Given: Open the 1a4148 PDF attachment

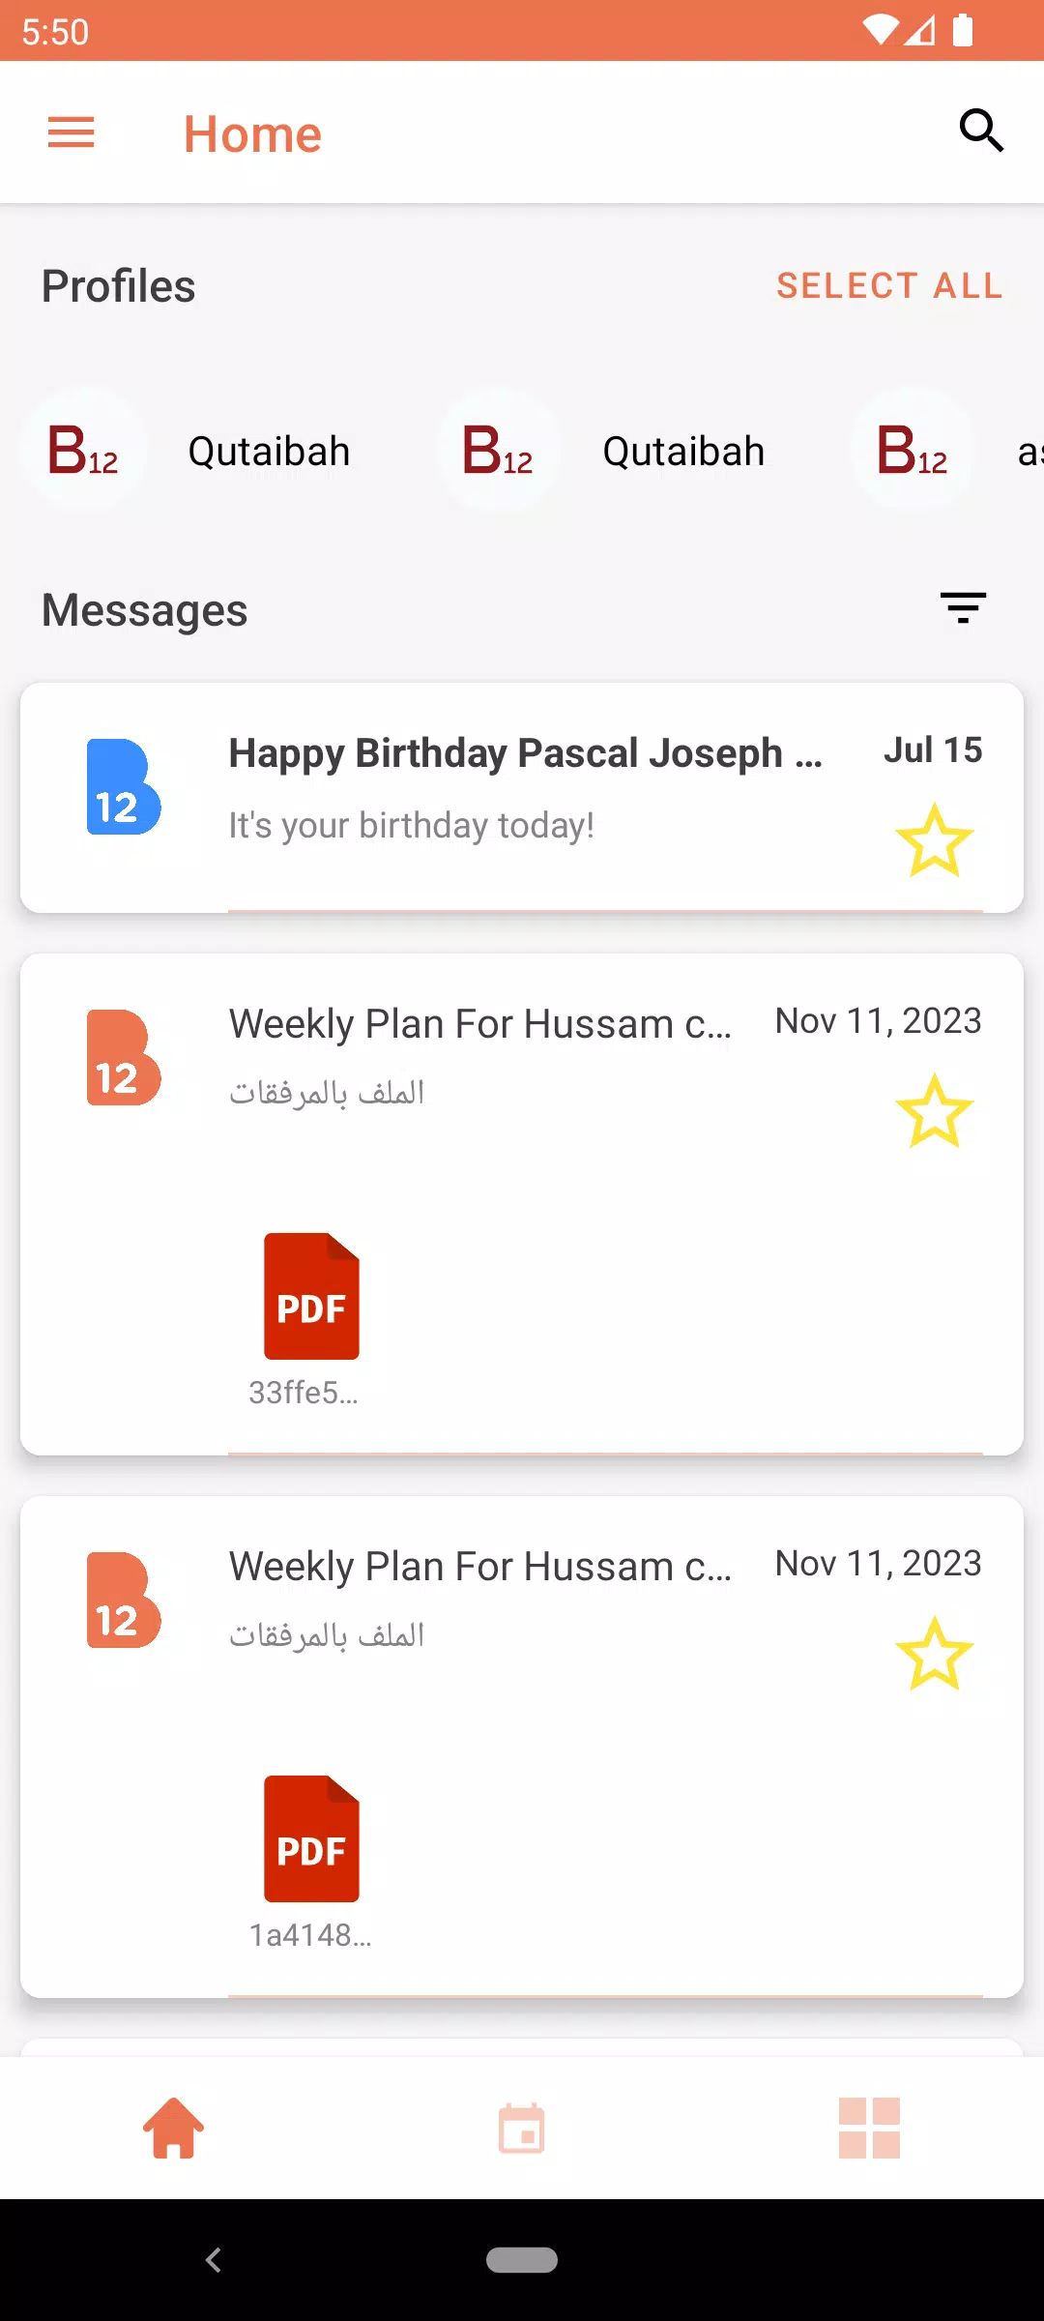Looking at the screenshot, I should (x=311, y=1839).
